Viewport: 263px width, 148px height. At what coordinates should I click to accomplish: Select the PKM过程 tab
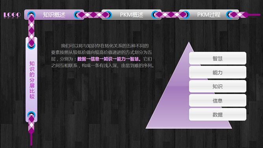[x=209, y=15]
